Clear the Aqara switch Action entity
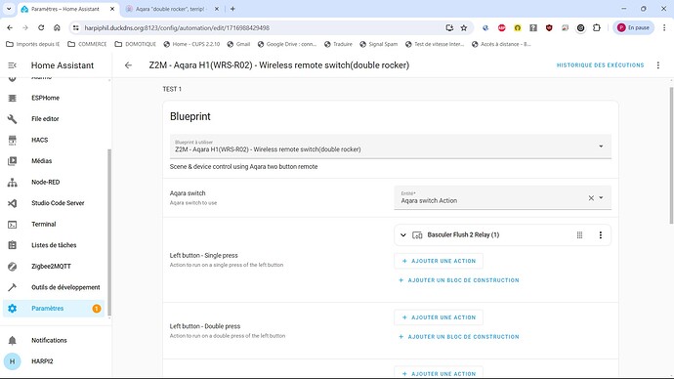 [591, 197]
